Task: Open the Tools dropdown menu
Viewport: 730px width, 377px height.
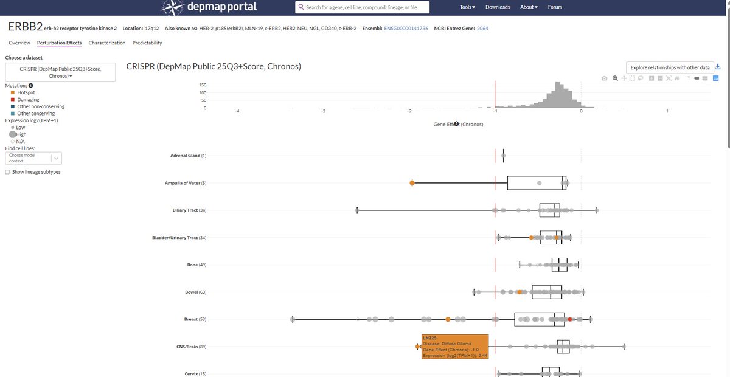Action: [x=468, y=7]
